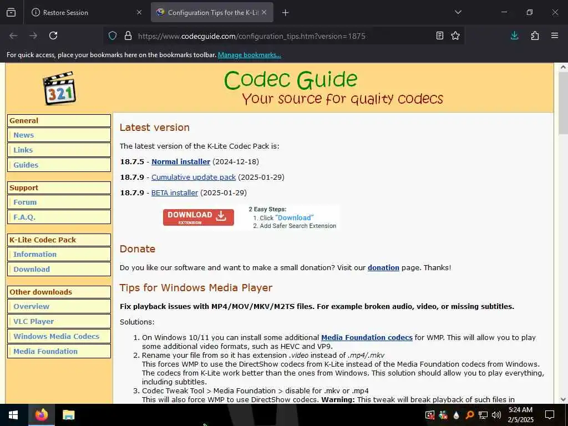
Task: Click the Normal installer link
Action: 181,161
